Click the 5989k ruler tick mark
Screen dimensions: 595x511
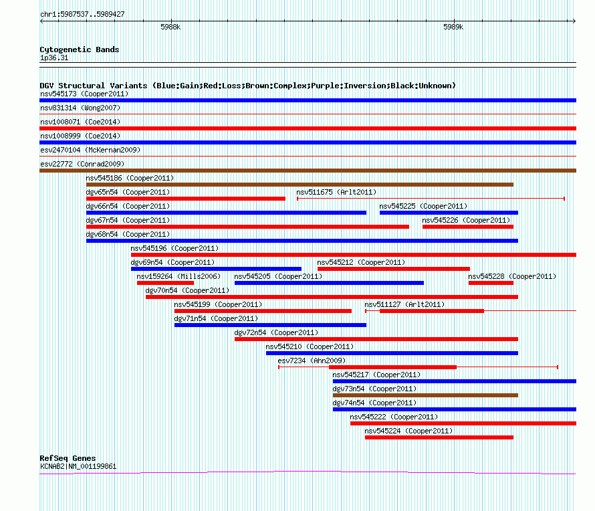[x=454, y=21]
